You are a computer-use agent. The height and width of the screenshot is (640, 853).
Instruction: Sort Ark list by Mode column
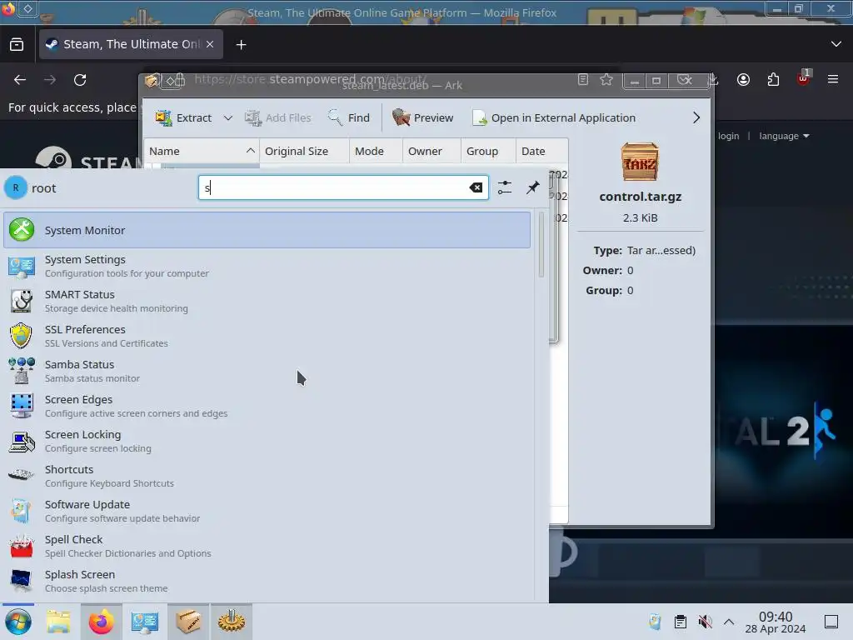376,152
